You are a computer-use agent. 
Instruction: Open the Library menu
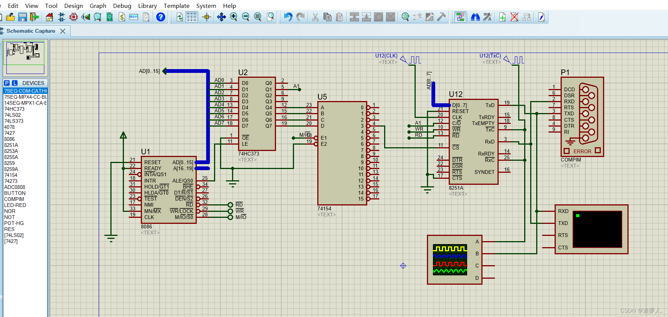click(x=148, y=6)
